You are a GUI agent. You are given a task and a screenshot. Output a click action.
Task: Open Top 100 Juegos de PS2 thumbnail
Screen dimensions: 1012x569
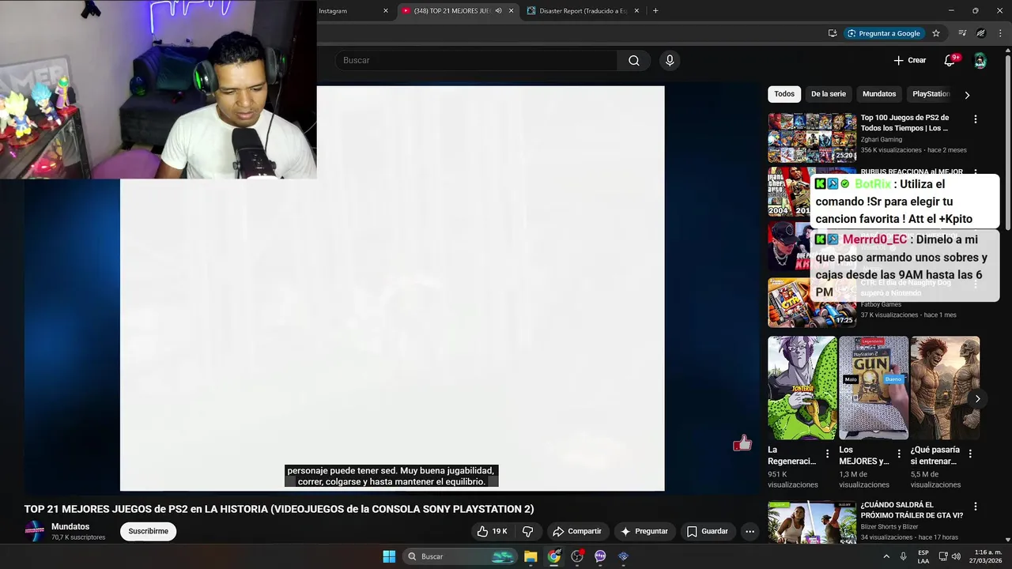pos(812,138)
